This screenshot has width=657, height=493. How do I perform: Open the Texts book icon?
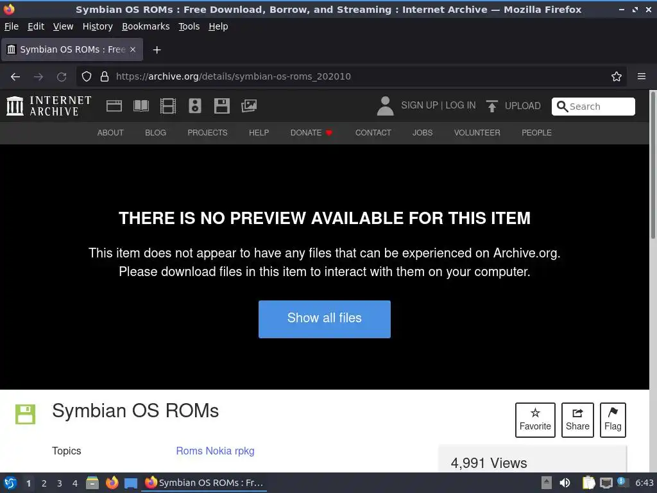pos(141,106)
